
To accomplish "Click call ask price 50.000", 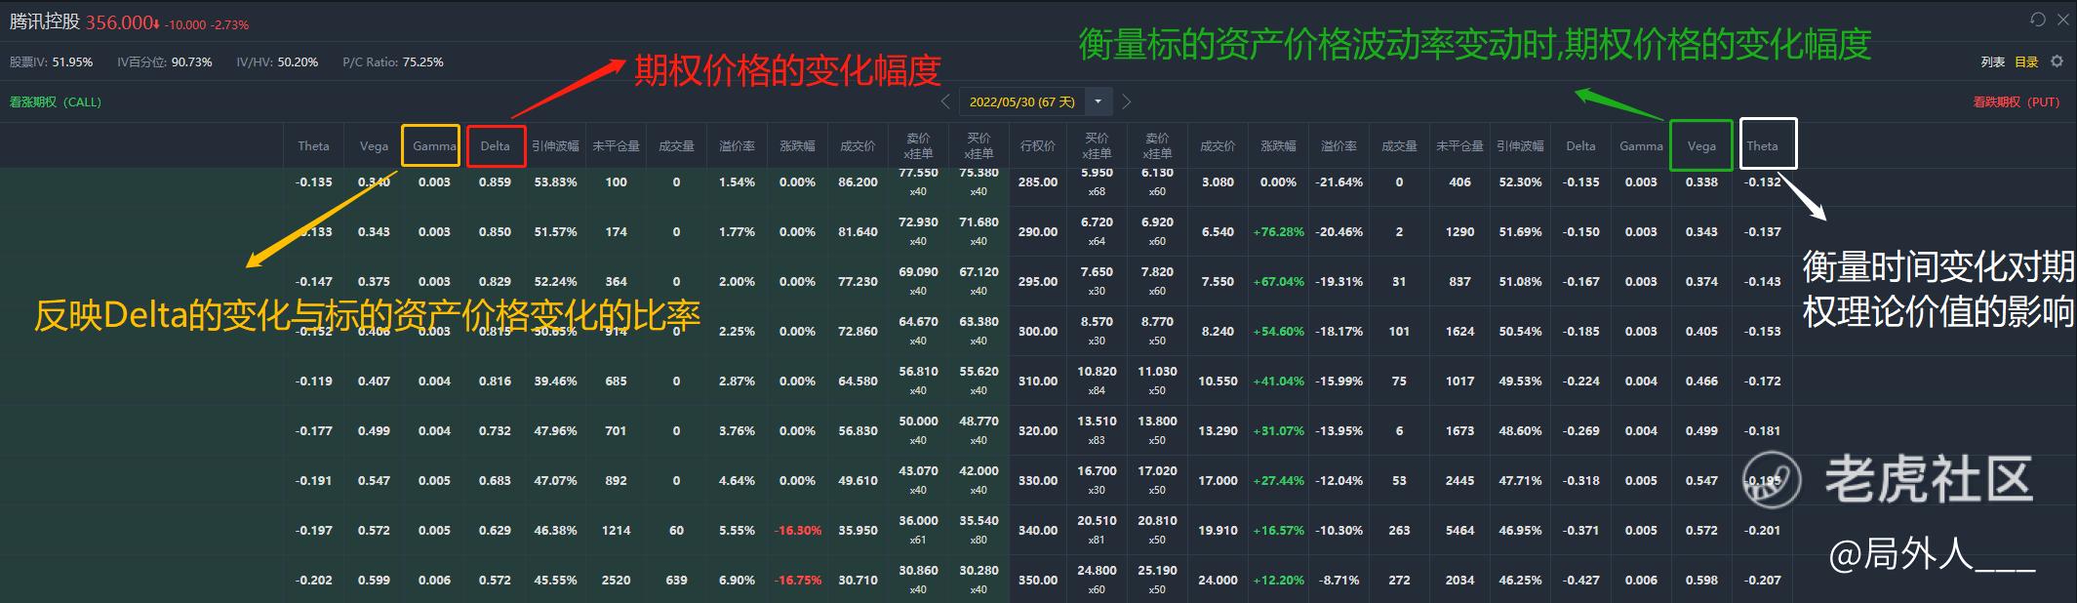I will point(918,422).
